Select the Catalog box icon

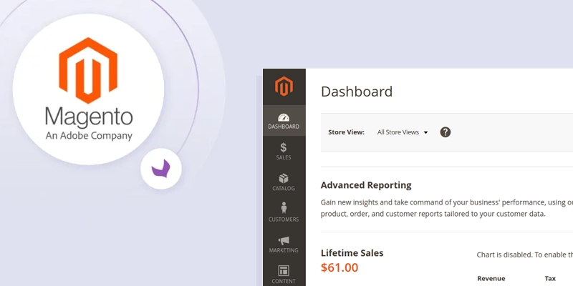coord(284,179)
